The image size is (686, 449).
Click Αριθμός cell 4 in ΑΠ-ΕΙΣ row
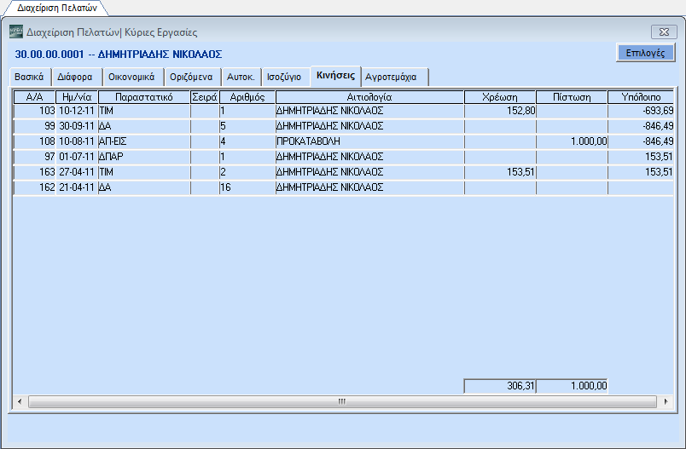(247, 141)
